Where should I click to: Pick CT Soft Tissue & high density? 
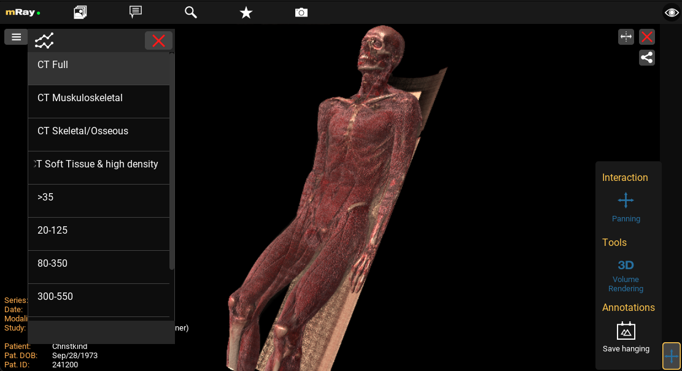98,164
